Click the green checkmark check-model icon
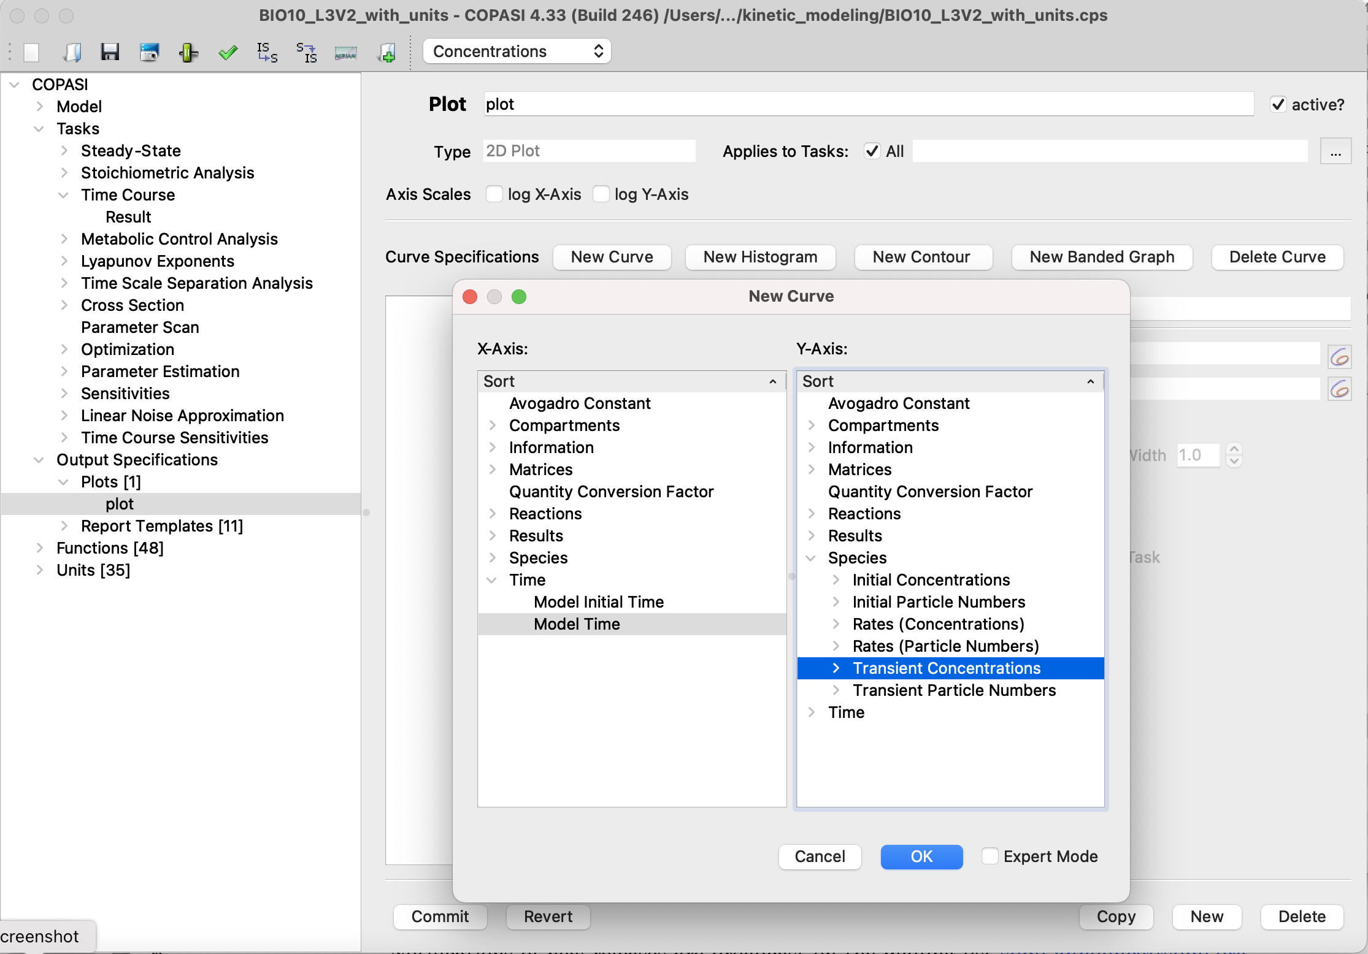This screenshot has width=1368, height=954. [x=228, y=52]
